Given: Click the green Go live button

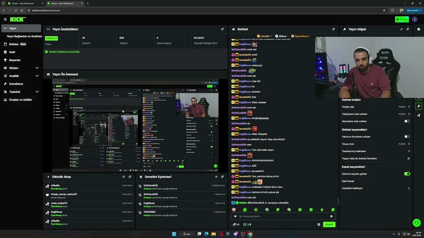Looking at the screenshot, I should 402,20.
